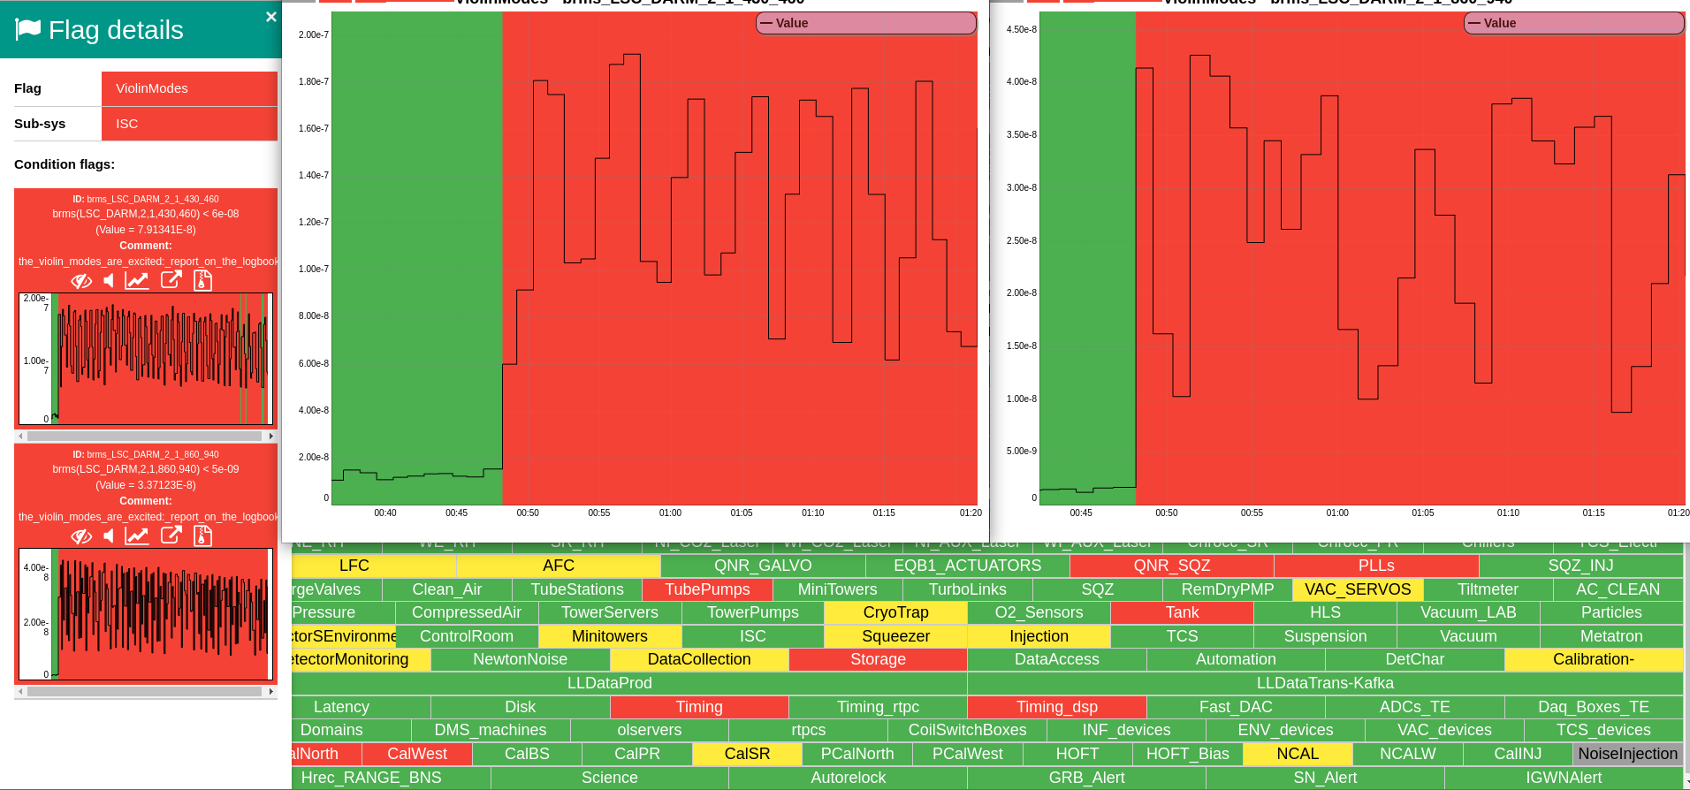Select the ISC sub-sys value in Flag details
Screen dimensions: 1690x790
point(189,124)
